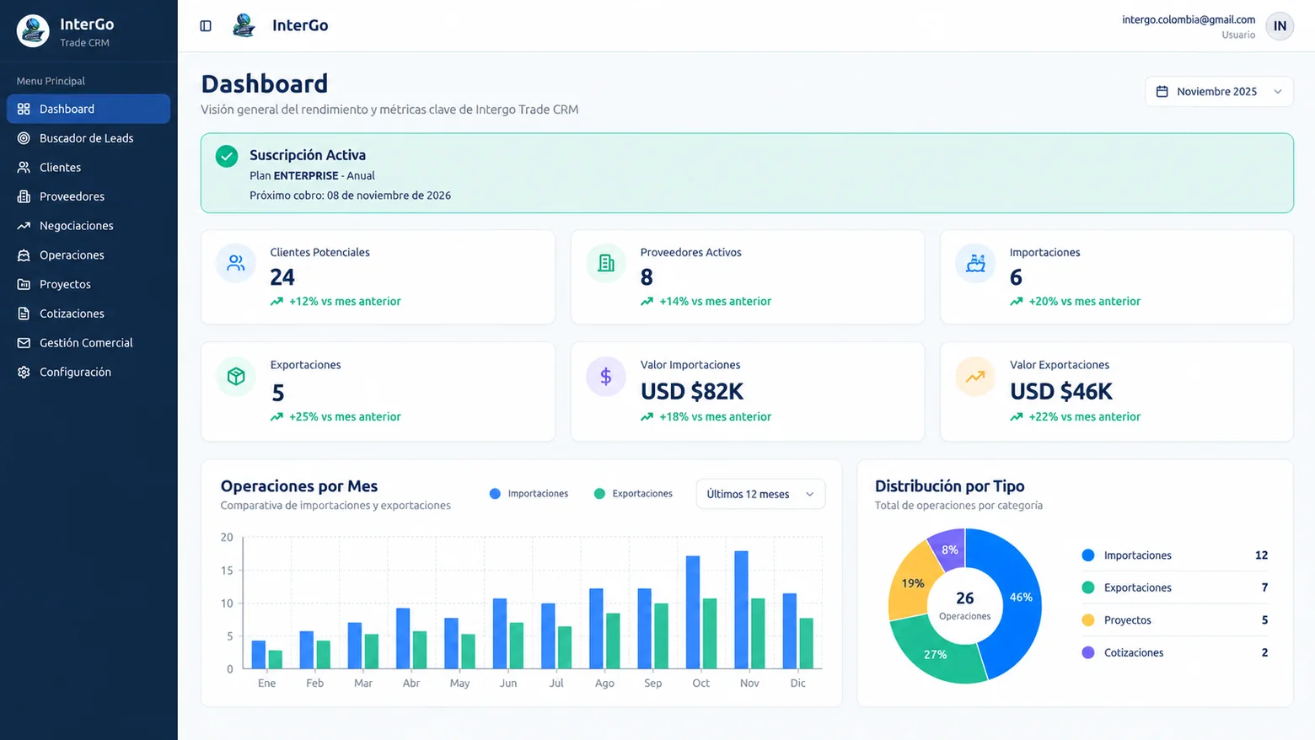Click the Clientes Potenciales people icon
This screenshot has width=1315, height=740.
(236, 263)
